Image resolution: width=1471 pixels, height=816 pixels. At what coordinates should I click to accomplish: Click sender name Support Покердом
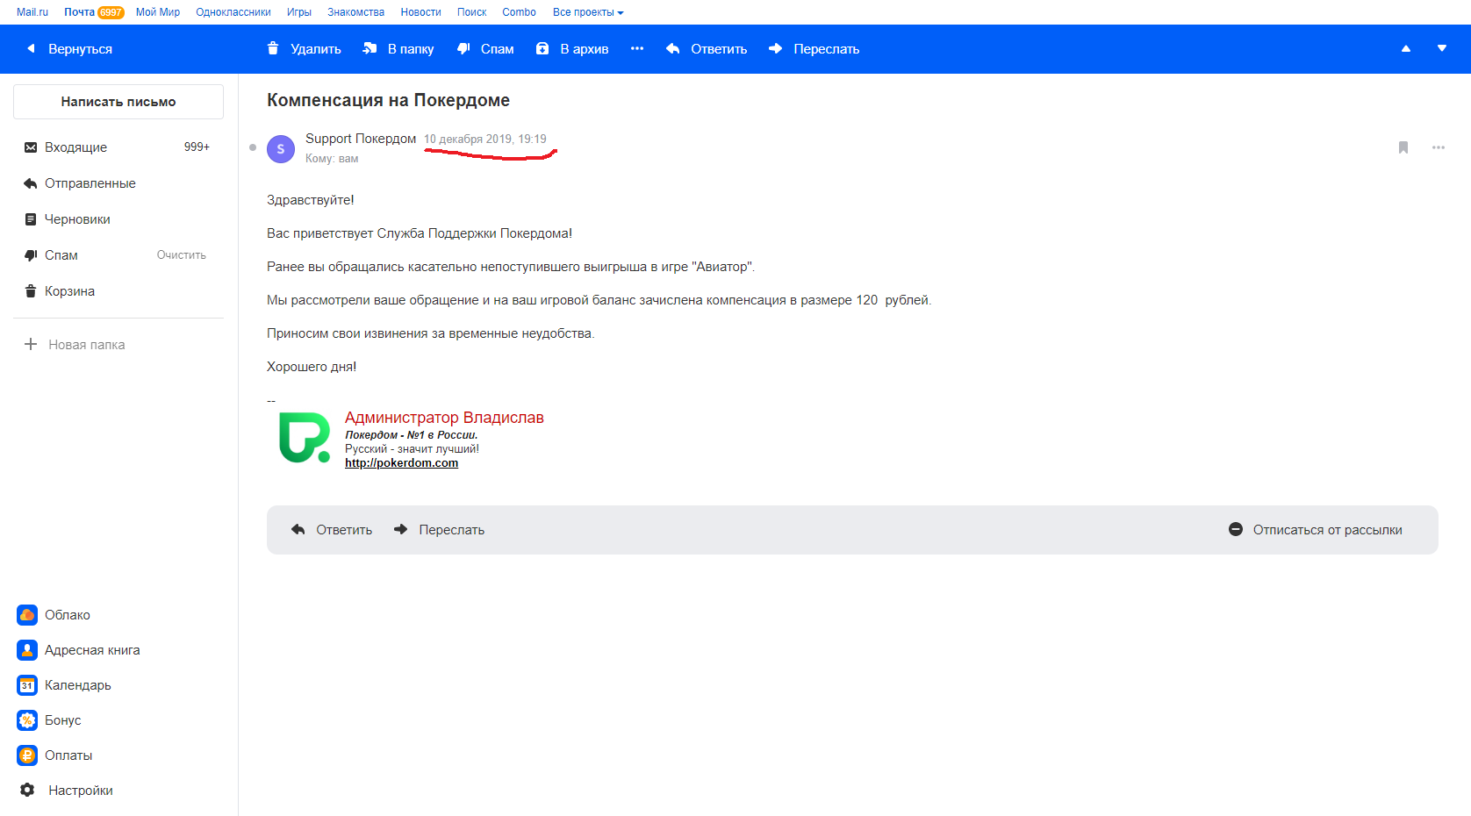click(361, 139)
